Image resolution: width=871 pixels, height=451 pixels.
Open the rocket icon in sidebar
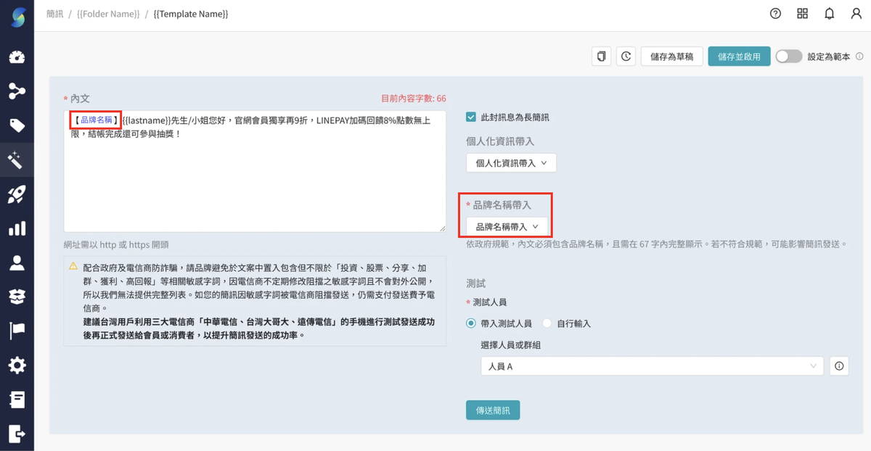click(x=17, y=194)
